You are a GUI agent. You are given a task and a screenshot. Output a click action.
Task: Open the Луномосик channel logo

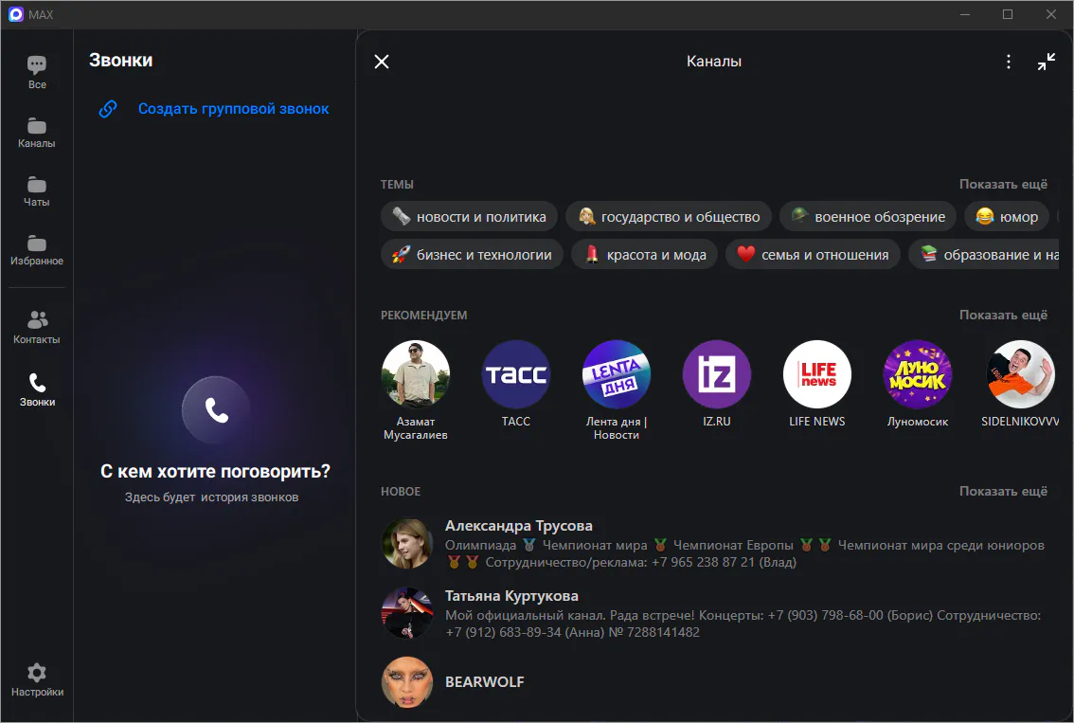(918, 374)
